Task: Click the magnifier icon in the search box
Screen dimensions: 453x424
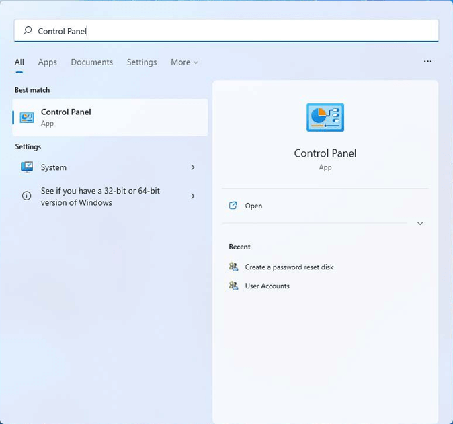Action: coord(28,31)
